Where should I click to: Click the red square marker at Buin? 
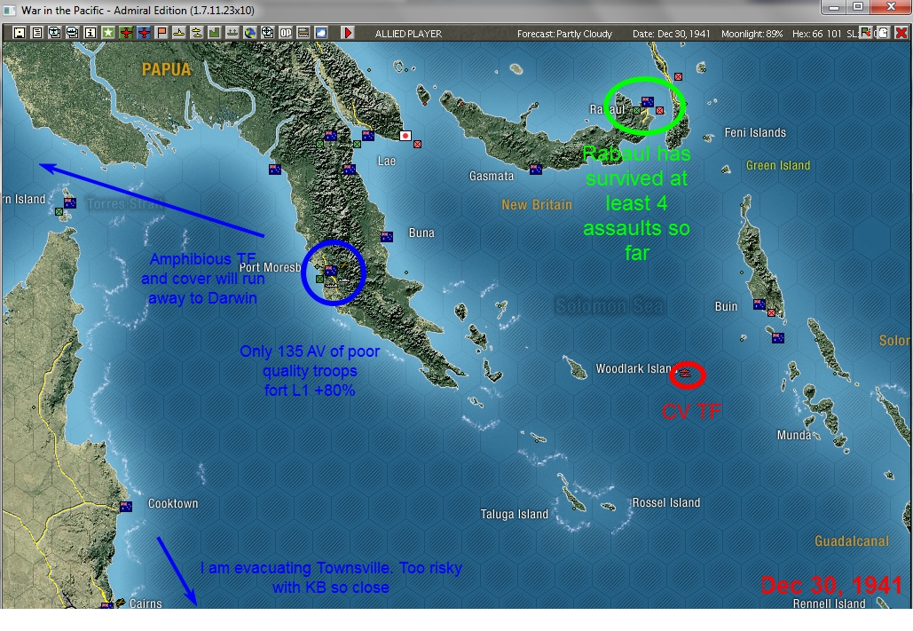point(772,313)
